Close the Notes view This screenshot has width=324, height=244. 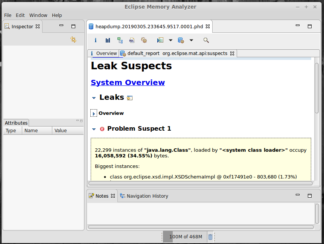point(113,195)
